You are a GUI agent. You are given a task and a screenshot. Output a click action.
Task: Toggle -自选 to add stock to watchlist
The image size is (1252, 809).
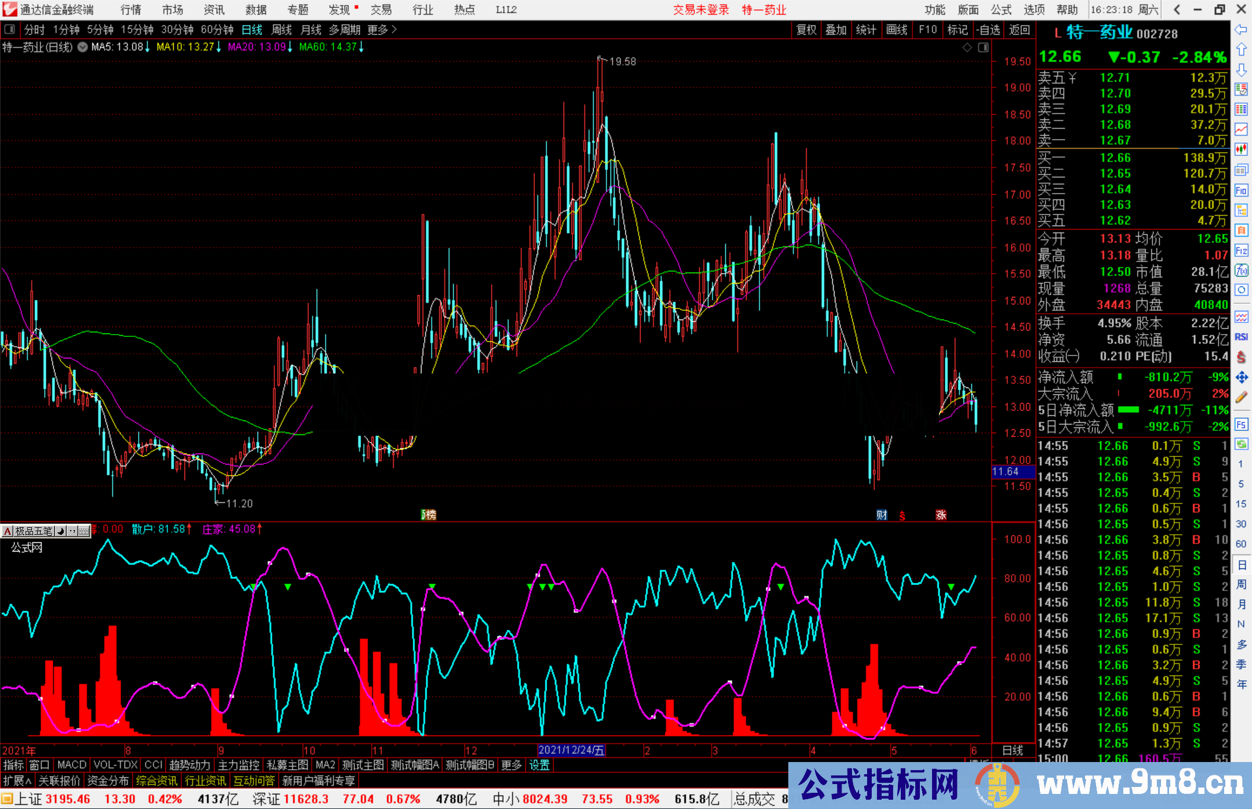click(989, 30)
